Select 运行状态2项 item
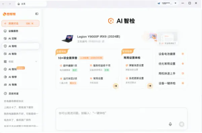 (69, 78)
